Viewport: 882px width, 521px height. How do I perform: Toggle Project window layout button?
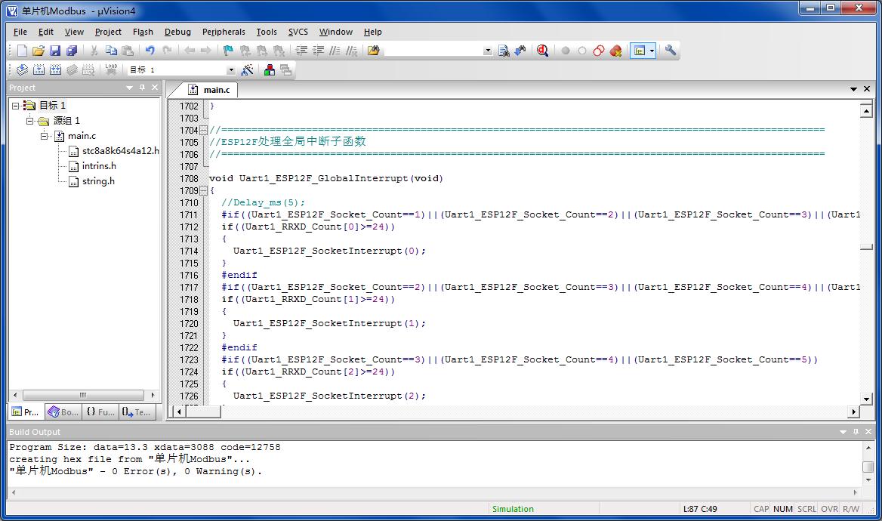(x=640, y=51)
